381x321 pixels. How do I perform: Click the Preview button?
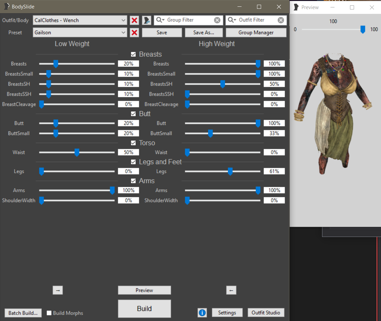pos(144,290)
